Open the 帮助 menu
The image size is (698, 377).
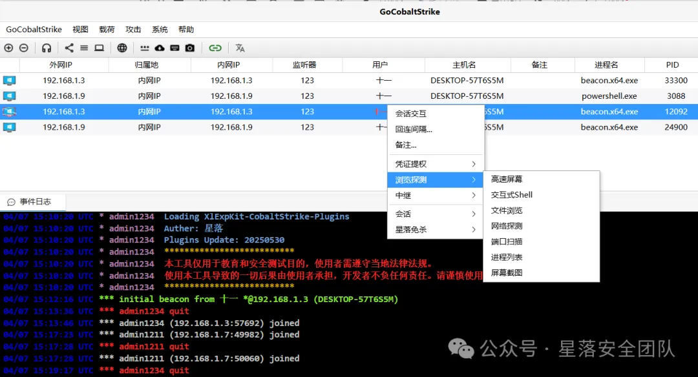(x=186, y=29)
